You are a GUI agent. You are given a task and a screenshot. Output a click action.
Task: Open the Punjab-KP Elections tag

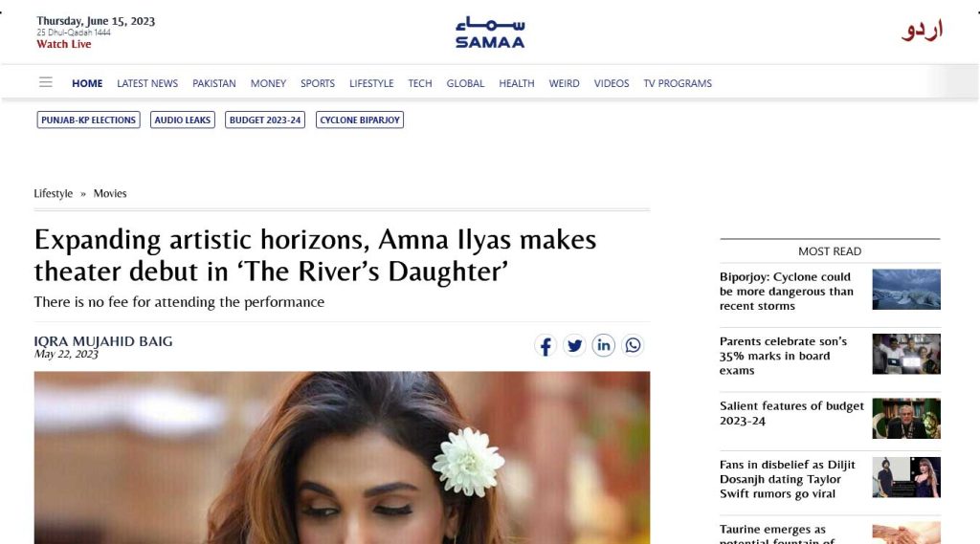(89, 120)
